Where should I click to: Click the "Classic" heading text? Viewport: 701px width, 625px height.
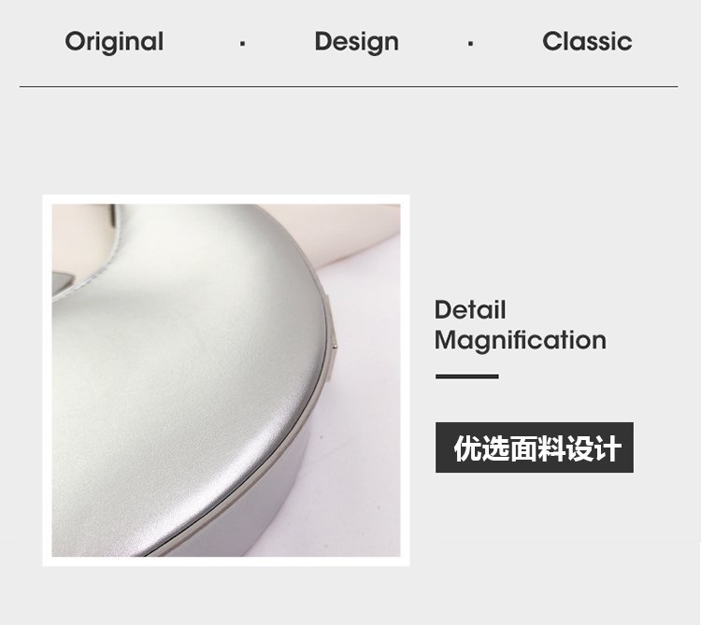(x=587, y=41)
